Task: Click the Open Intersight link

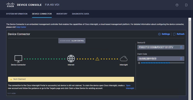Action: 130,87
